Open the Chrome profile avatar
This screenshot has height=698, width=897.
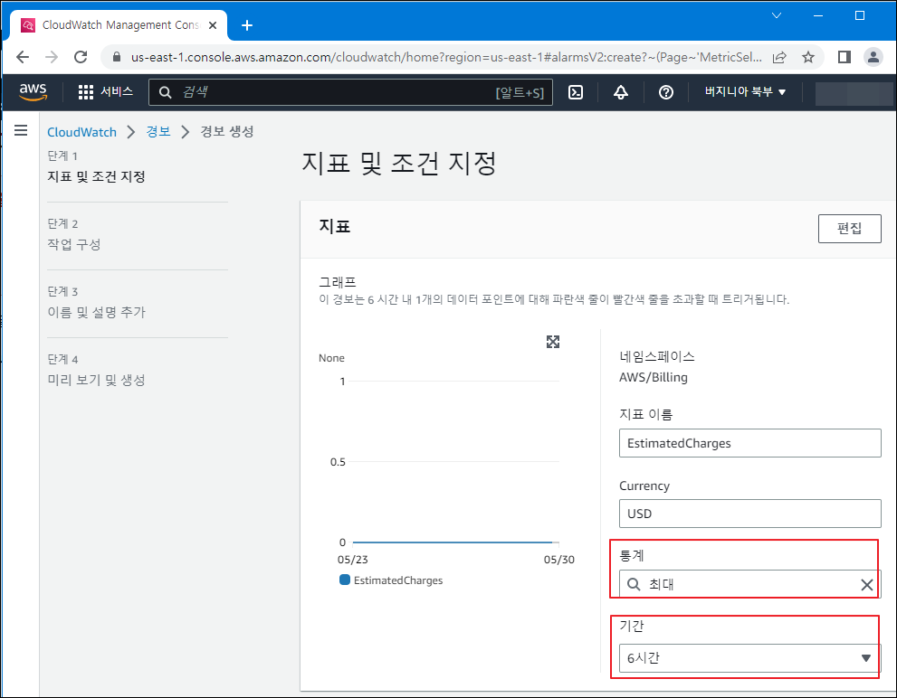point(873,57)
